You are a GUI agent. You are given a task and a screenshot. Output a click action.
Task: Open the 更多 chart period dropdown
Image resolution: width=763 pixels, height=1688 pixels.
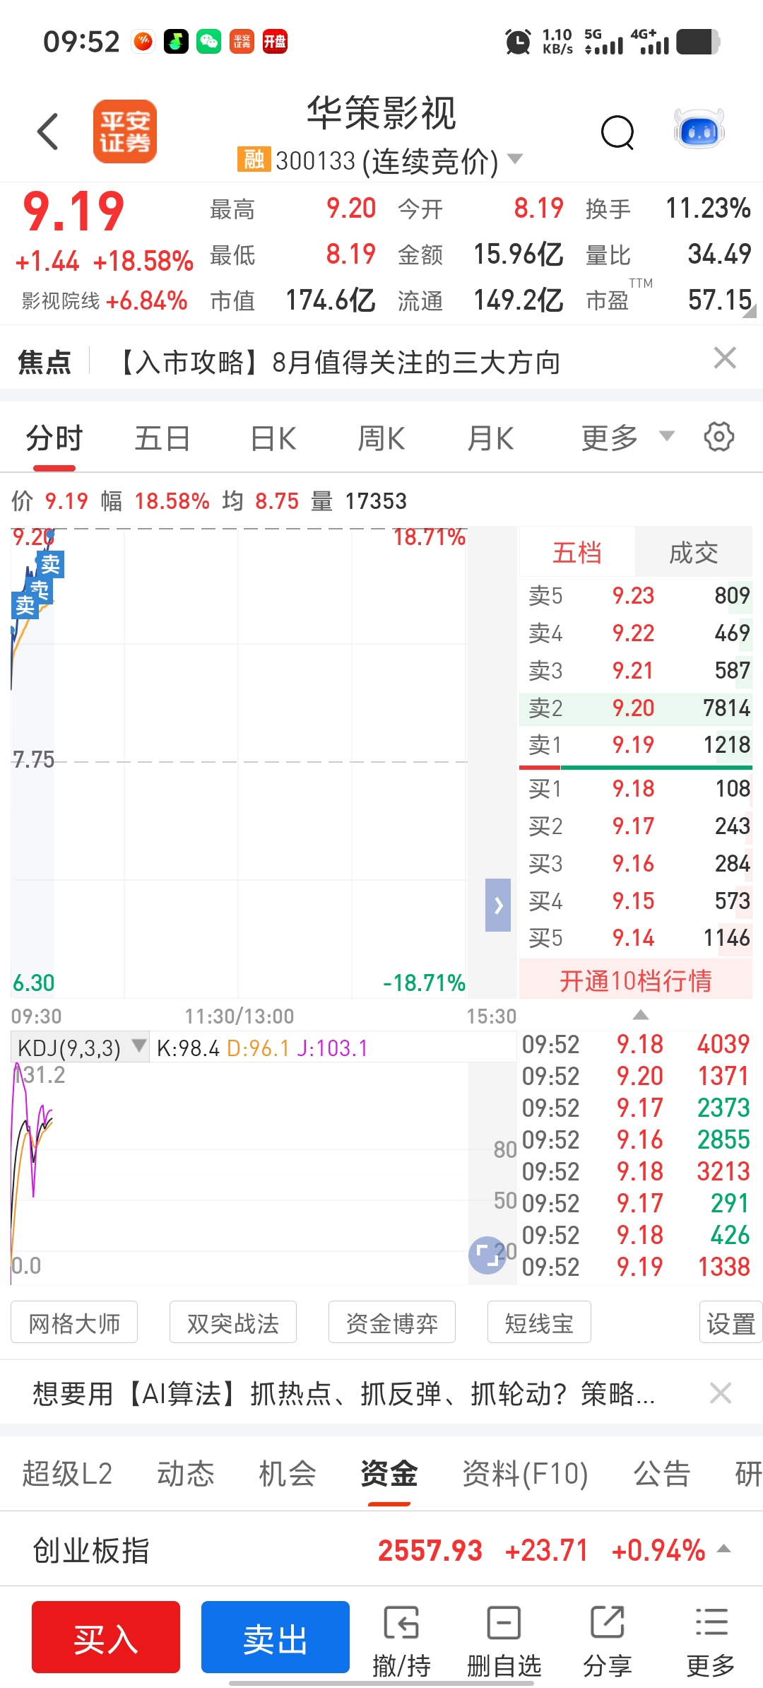click(627, 438)
